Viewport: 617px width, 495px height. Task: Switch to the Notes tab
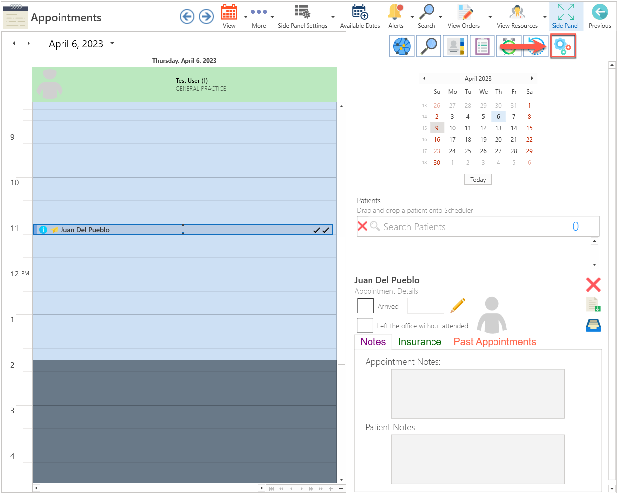point(373,342)
